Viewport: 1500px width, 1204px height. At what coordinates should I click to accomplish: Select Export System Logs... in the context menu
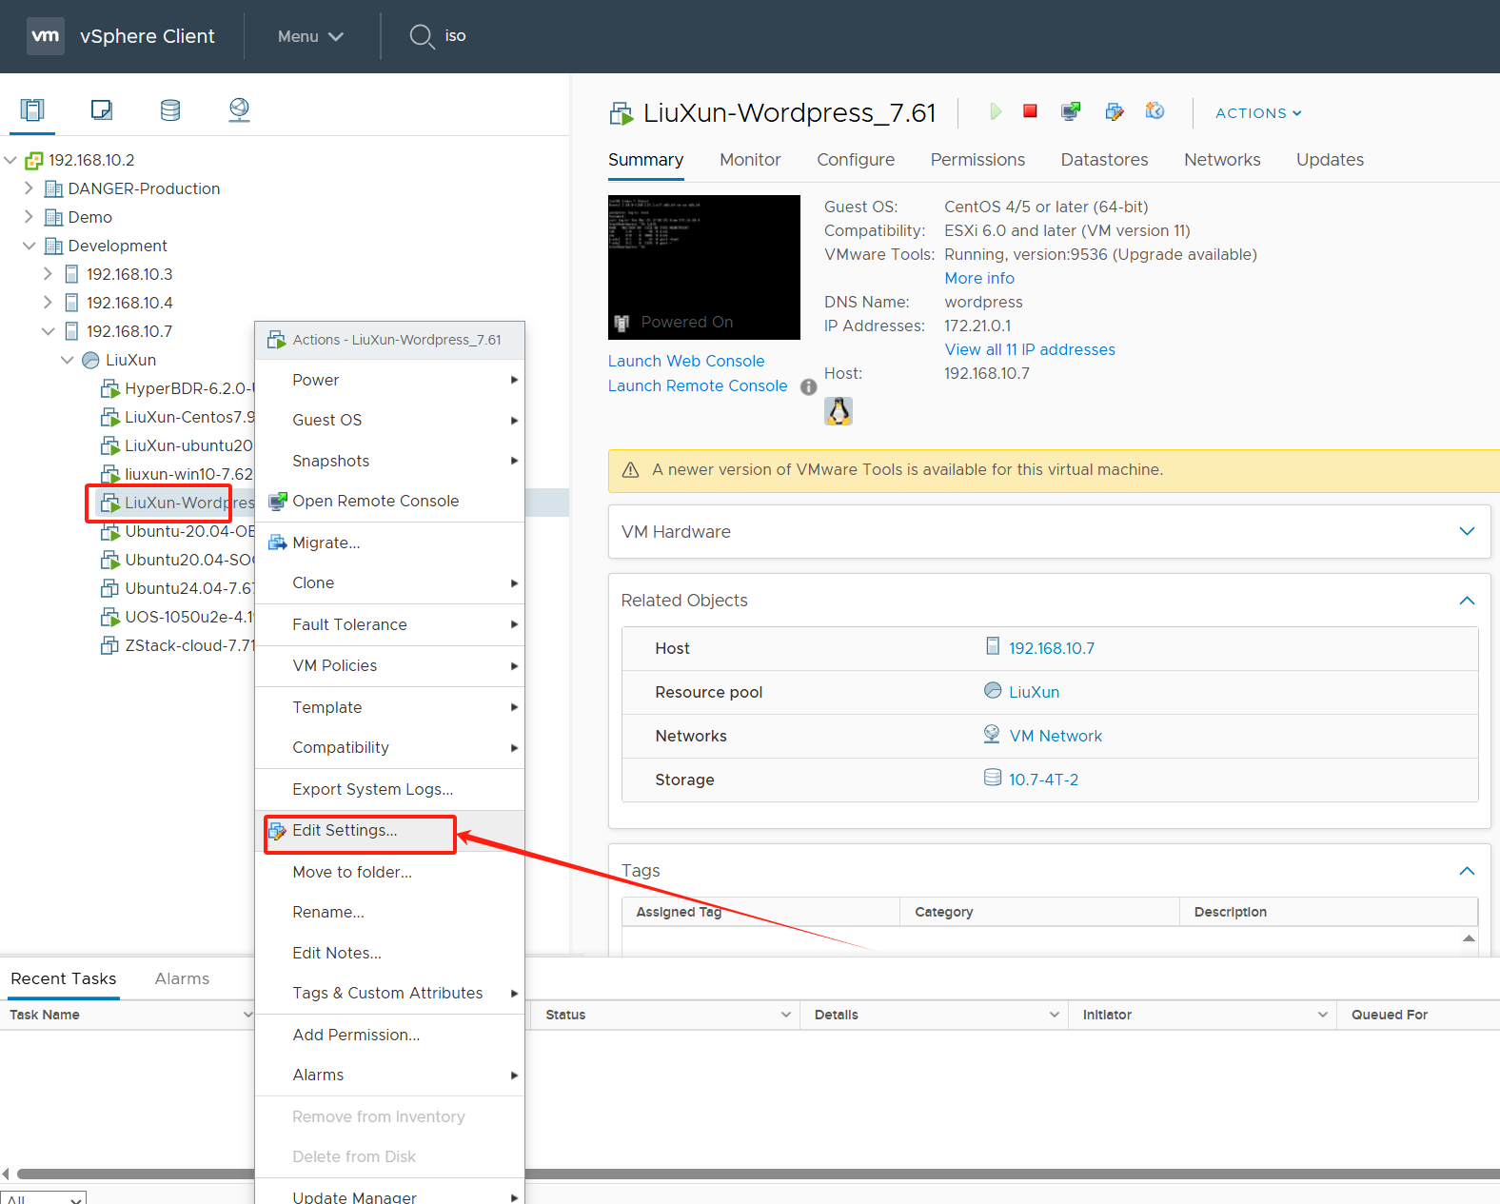coord(390,789)
